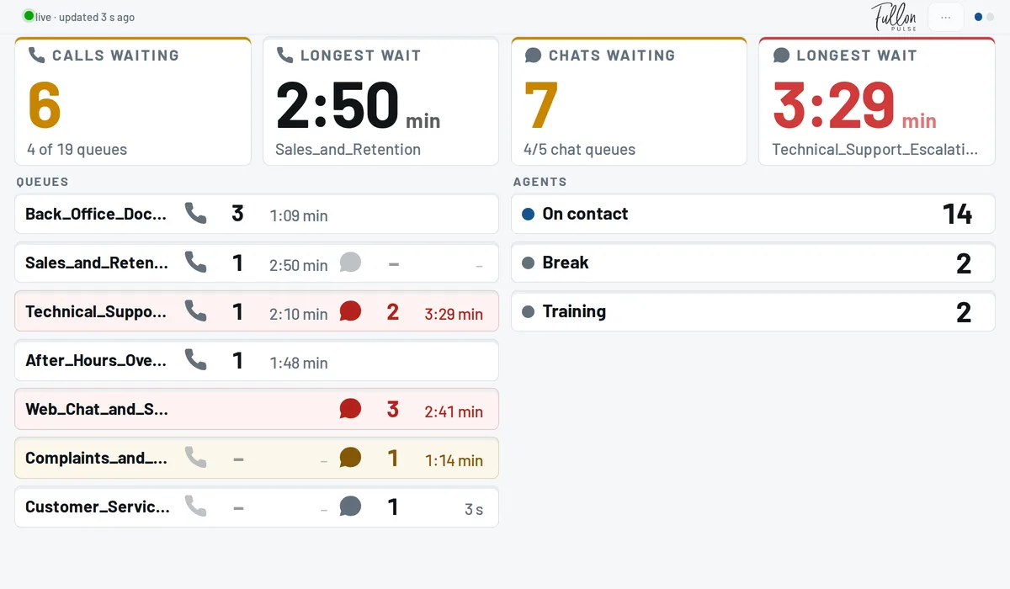Click the red chat icon in Web_Chat_and_S row

point(350,409)
